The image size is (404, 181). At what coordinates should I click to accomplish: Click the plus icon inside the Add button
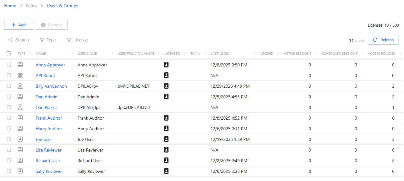(13, 25)
